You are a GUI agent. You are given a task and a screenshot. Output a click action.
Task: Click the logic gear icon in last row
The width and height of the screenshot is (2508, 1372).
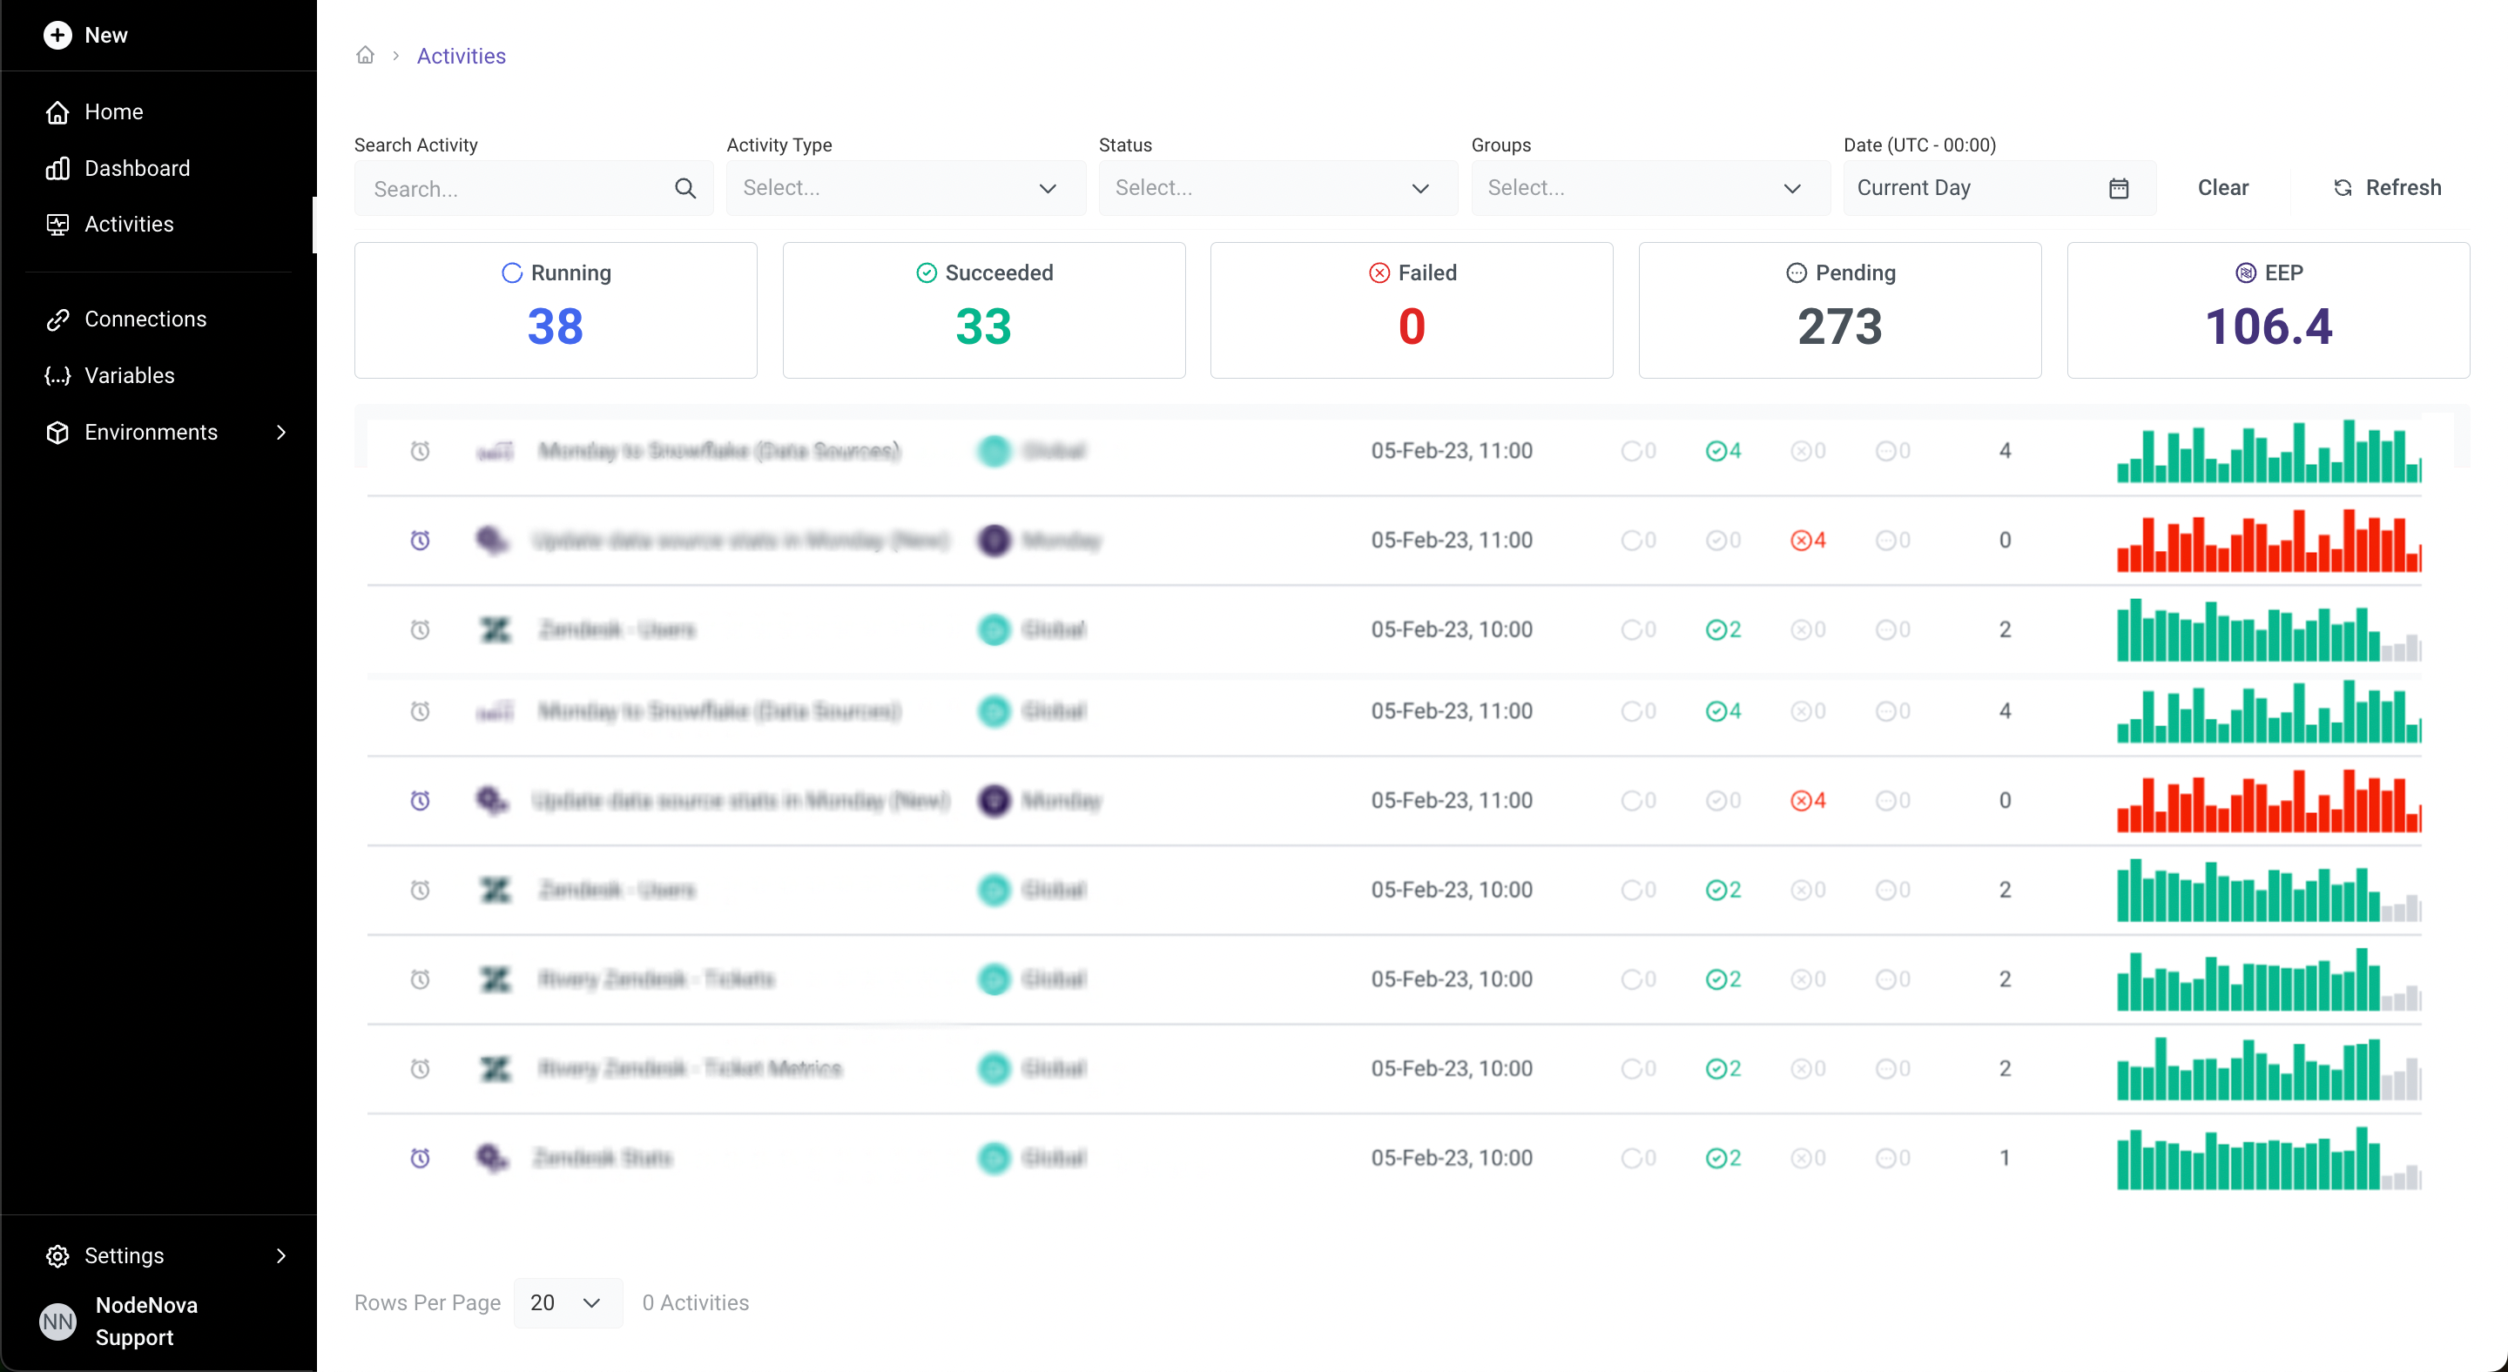coord(493,1158)
